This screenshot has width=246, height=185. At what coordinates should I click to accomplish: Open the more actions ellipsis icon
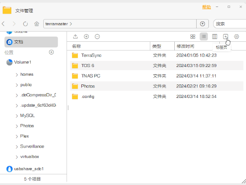(97, 37)
